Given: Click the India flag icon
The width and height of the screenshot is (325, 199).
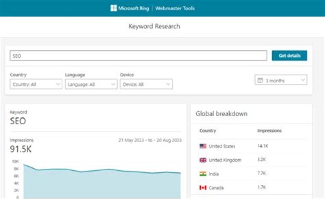Looking at the screenshot, I should pyautogui.click(x=203, y=174).
